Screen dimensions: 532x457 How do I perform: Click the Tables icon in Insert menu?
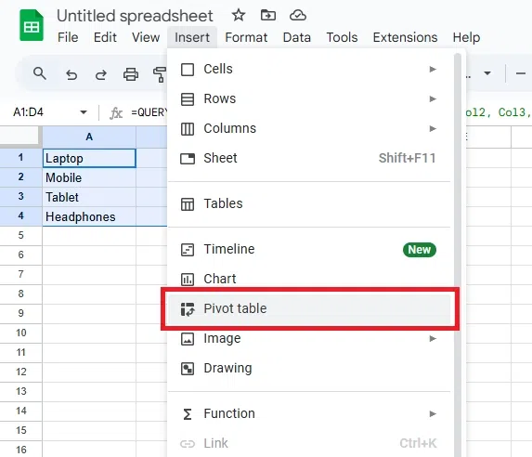click(x=188, y=204)
